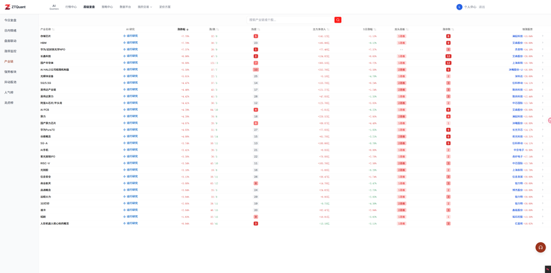Select 超级复盘 in top navigation

[x=90, y=7]
